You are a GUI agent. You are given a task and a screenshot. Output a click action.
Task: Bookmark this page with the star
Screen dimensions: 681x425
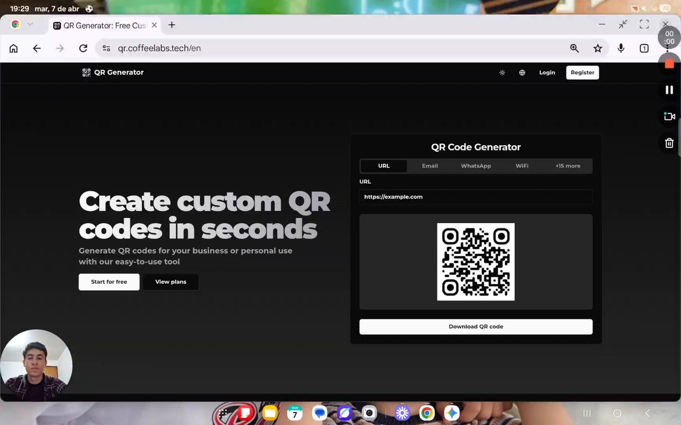pos(598,48)
